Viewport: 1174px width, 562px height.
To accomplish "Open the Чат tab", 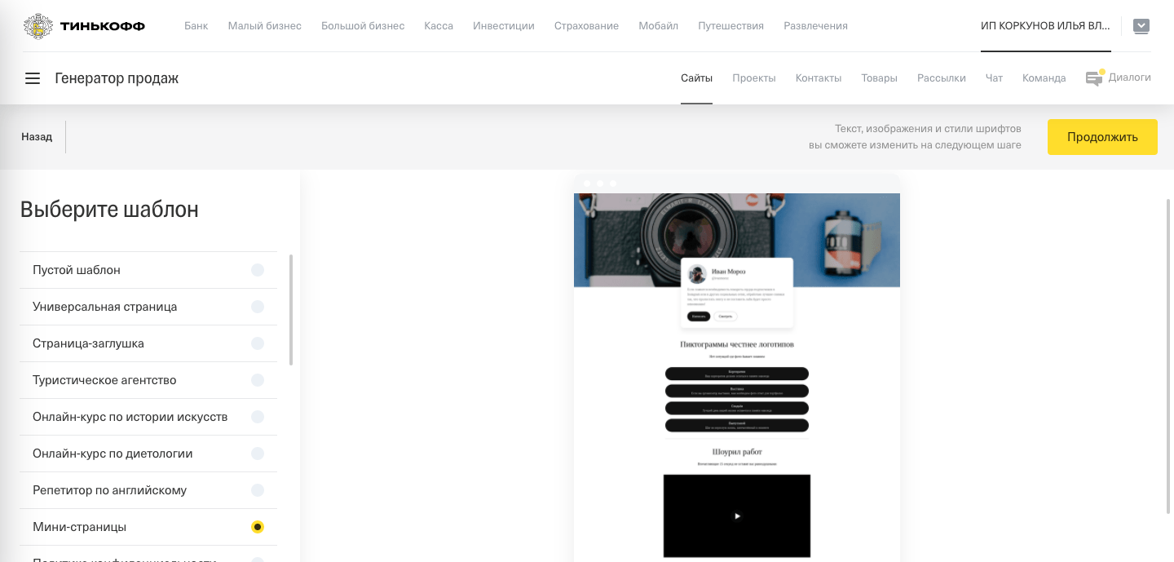I will 994,78.
